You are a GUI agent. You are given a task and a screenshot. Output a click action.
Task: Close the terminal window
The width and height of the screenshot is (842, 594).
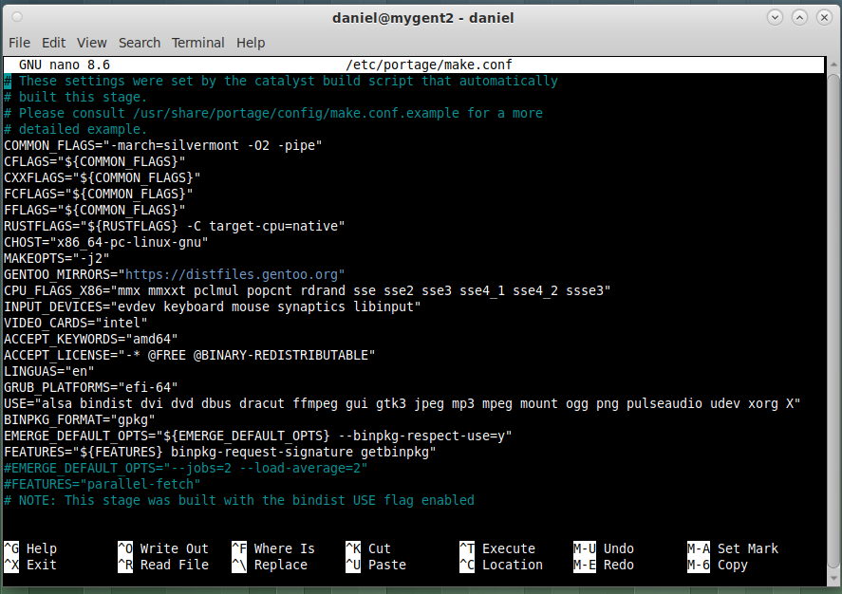pyautogui.click(x=824, y=17)
